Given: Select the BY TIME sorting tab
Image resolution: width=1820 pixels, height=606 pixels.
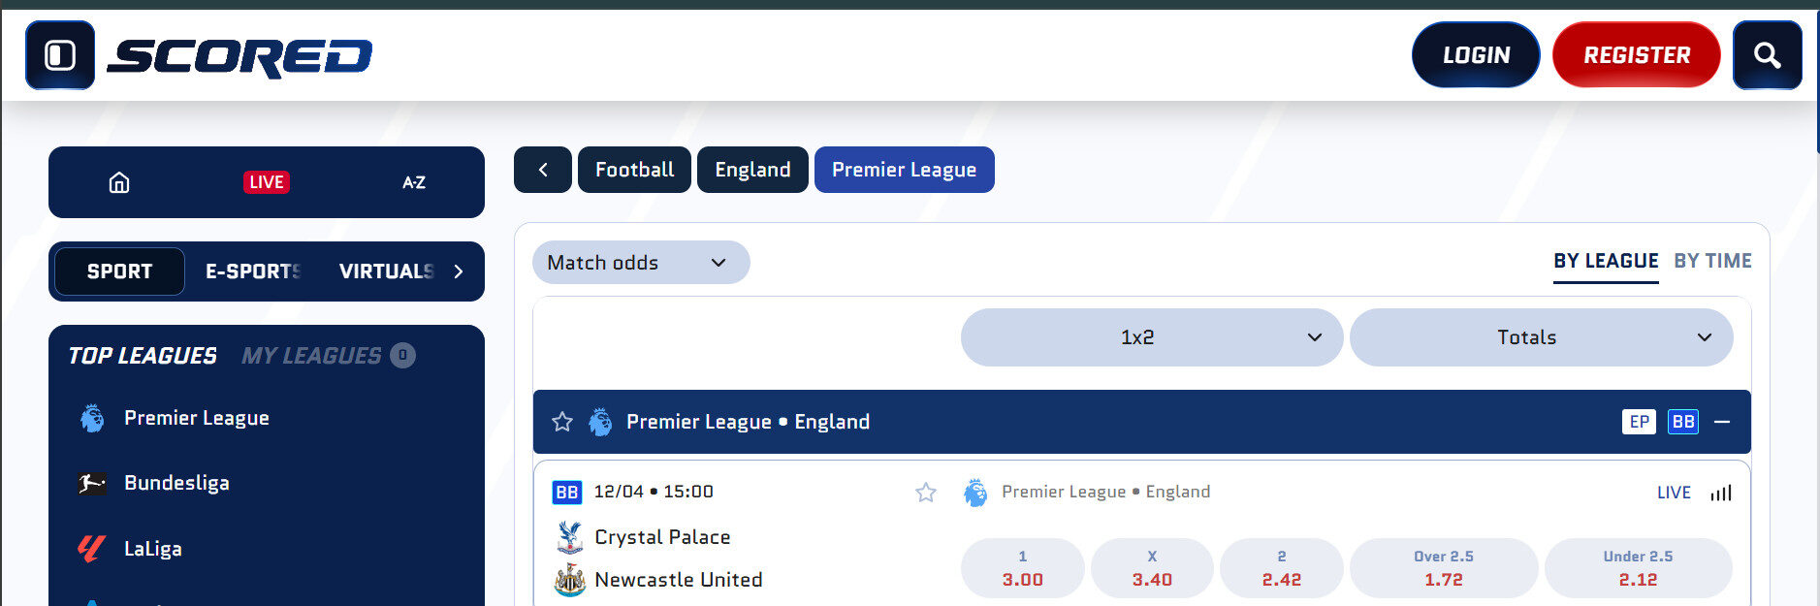Looking at the screenshot, I should tap(1712, 261).
